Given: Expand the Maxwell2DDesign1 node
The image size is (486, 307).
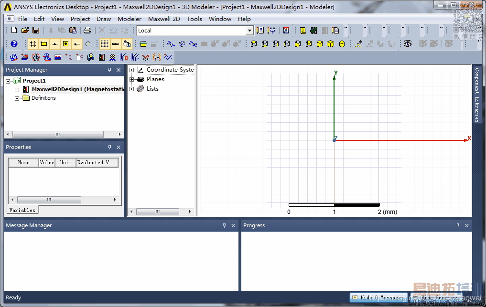Looking at the screenshot, I should (17, 90).
